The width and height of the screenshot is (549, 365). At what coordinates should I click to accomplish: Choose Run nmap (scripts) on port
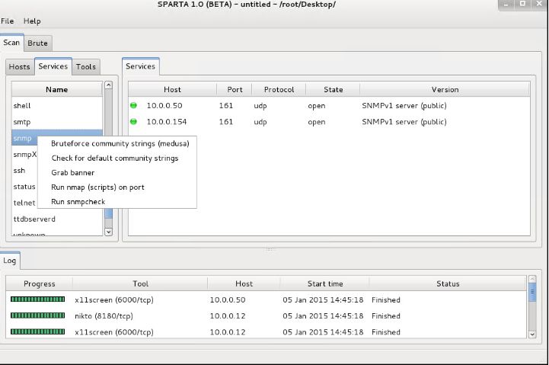coord(97,187)
